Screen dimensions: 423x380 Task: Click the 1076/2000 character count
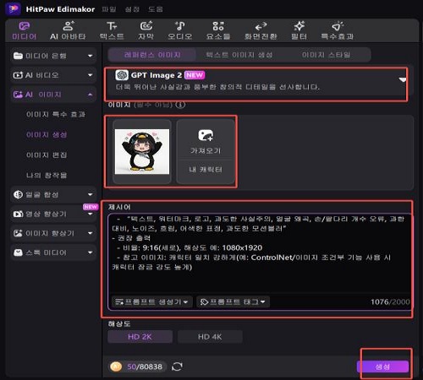tap(390, 301)
